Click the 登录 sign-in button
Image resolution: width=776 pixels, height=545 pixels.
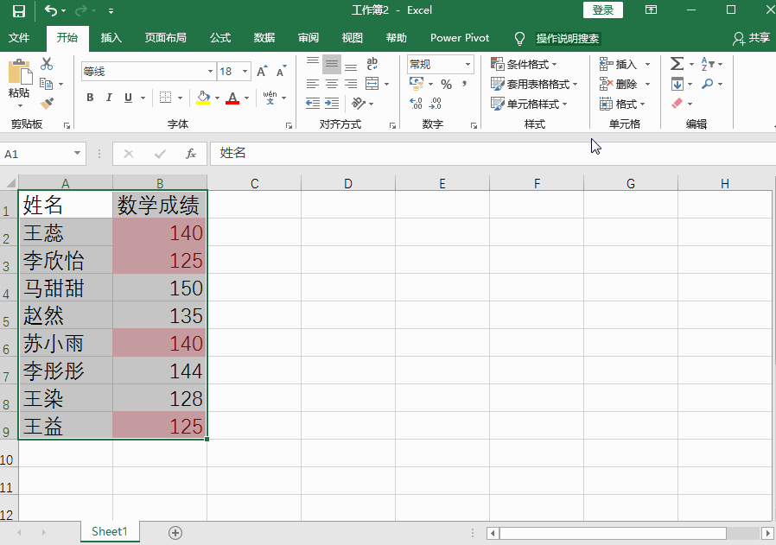pos(603,10)
